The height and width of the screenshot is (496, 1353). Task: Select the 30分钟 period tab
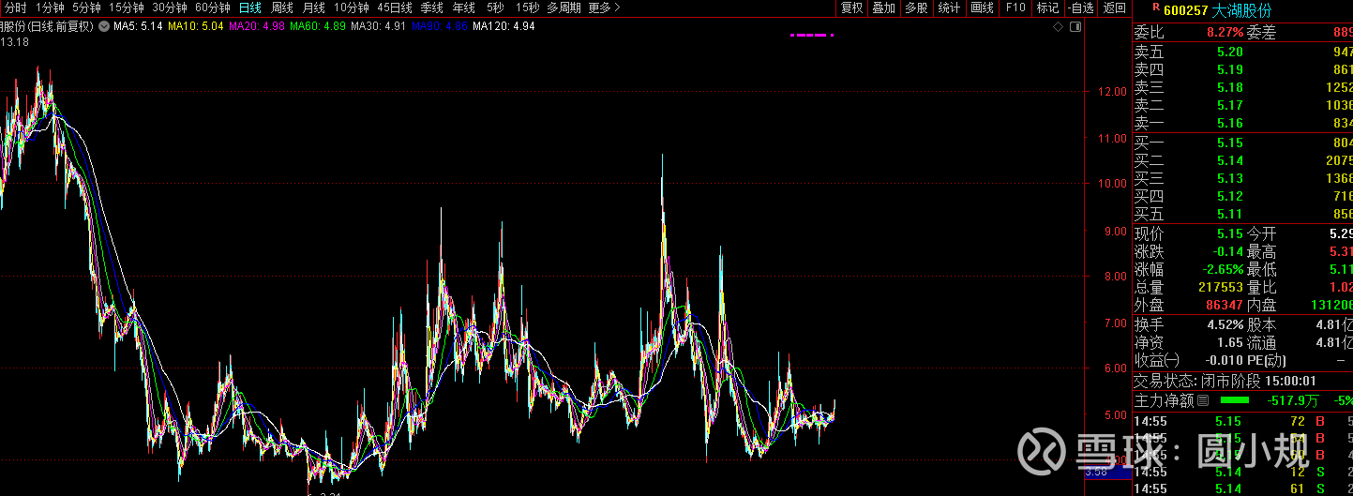pyautogui.click(x=170, y=8)
